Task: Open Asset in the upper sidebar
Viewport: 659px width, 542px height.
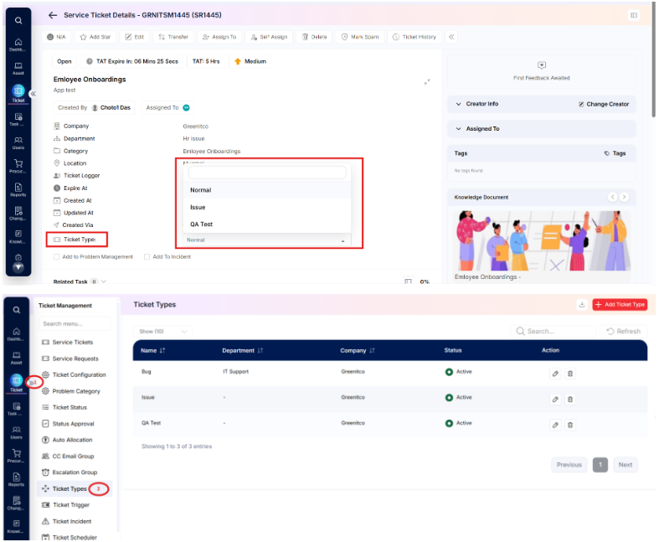Action: click(x=18, y=69)
